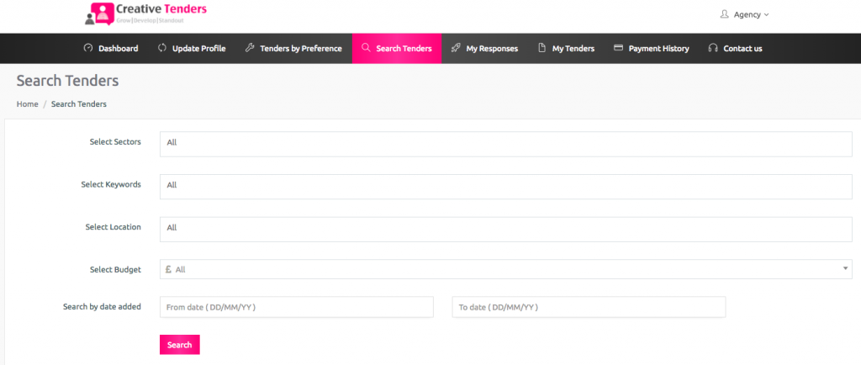Viewport: 861px width, 365px height.
Task: Click the rocket icon beside My Responses
Action: point(455,48)
